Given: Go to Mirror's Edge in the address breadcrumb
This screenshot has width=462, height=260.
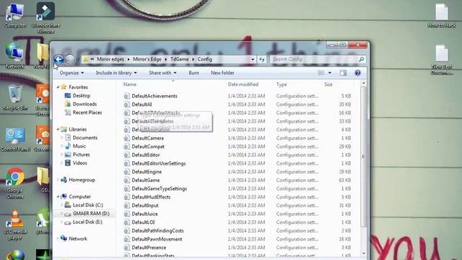Looking at the screenshot, I should click(147, 59).
